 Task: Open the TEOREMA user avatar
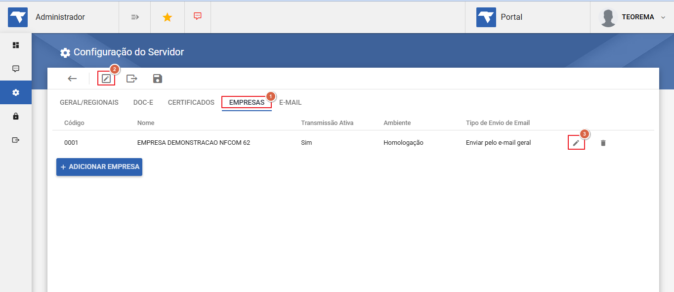(x=608, y=17)
